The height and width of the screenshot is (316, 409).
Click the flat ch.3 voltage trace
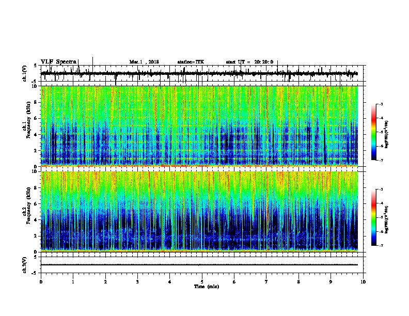pyautogui.click(x=199, y=265)
